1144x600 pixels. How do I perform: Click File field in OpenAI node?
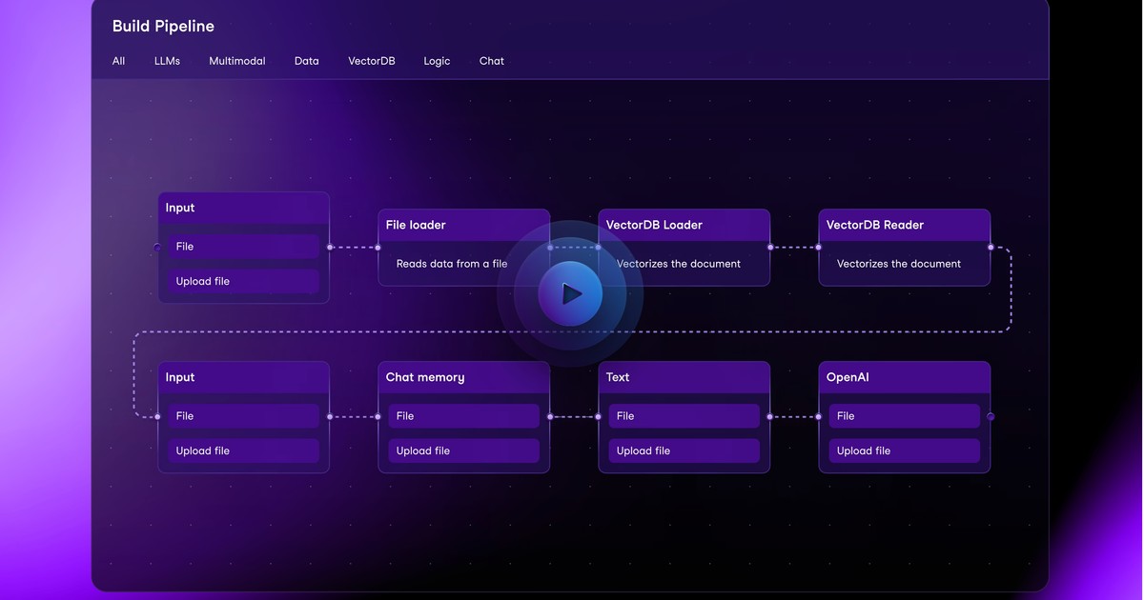coord(905,416)
